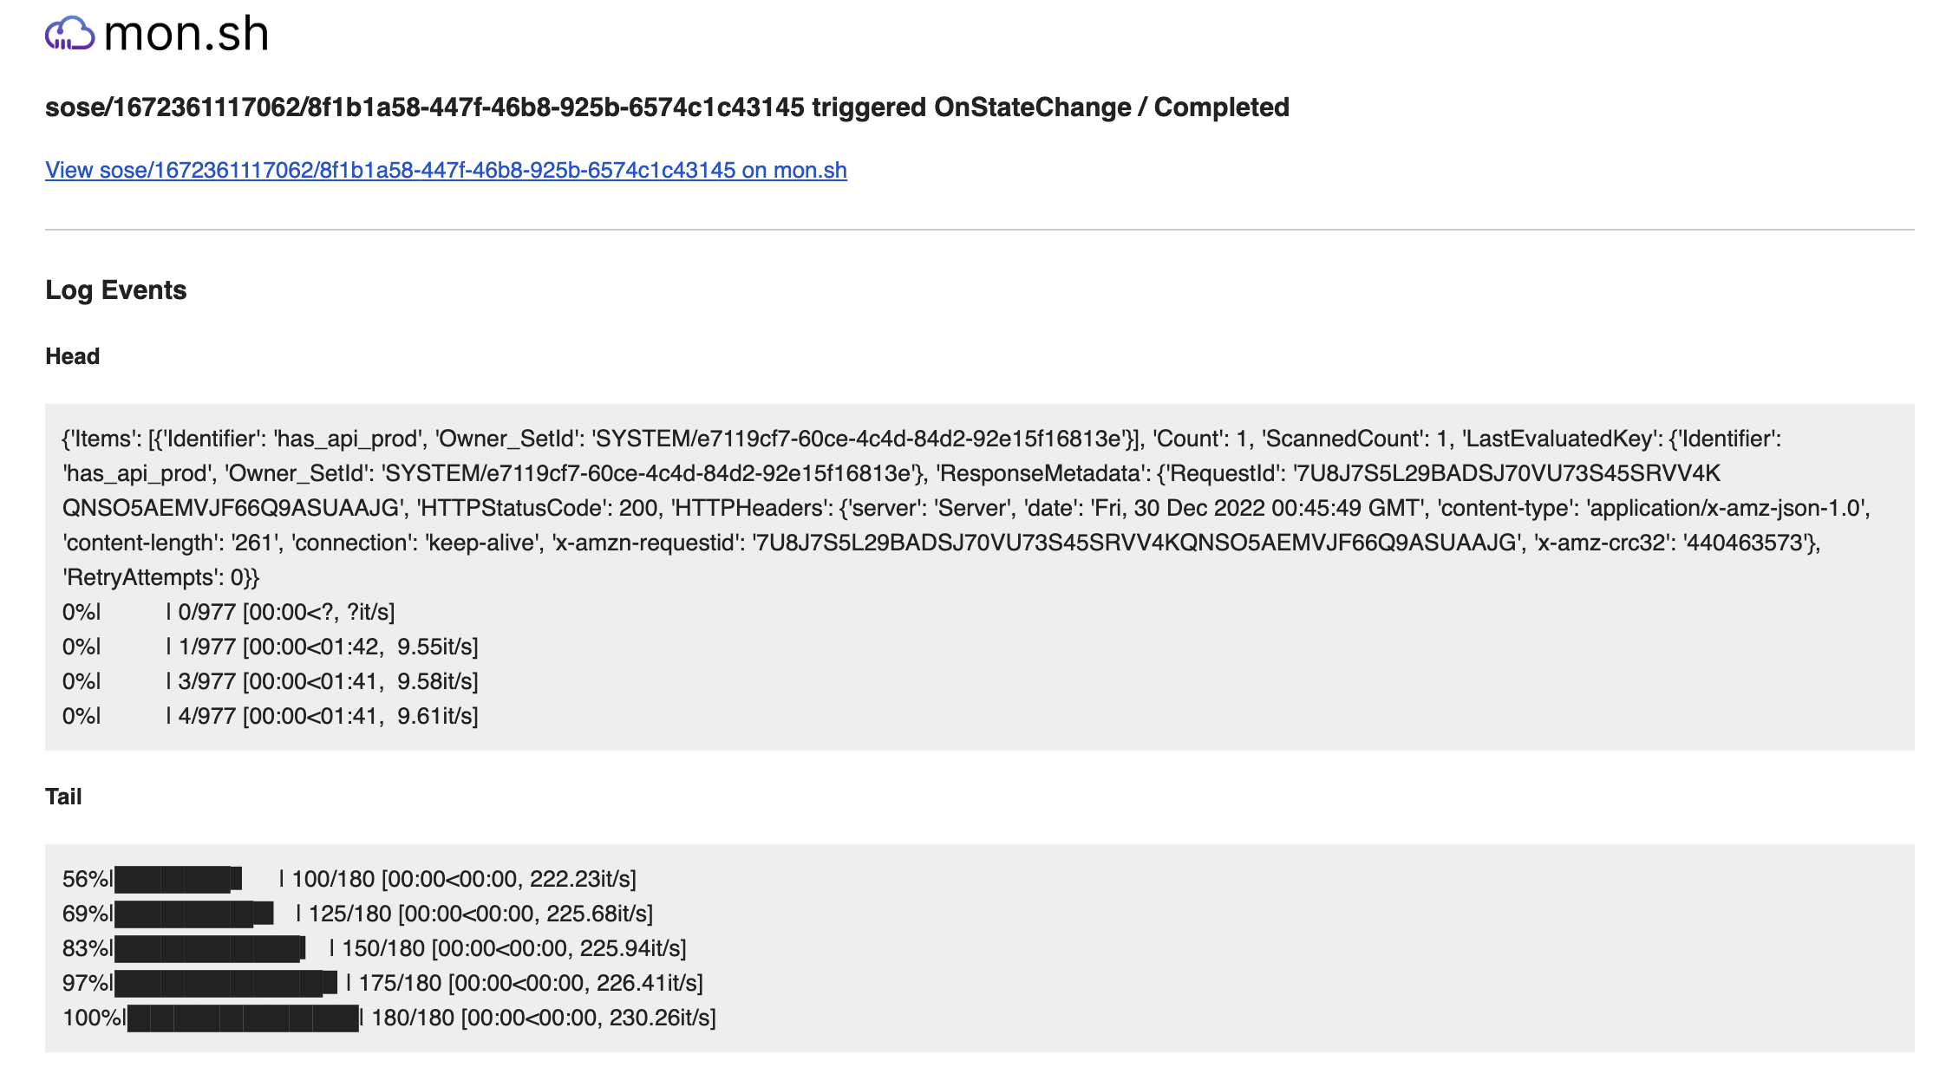The width and height of the screenshot is (1946, 1080).
Task: Click the 0/977 progress log line
Action: pos(229,612)
